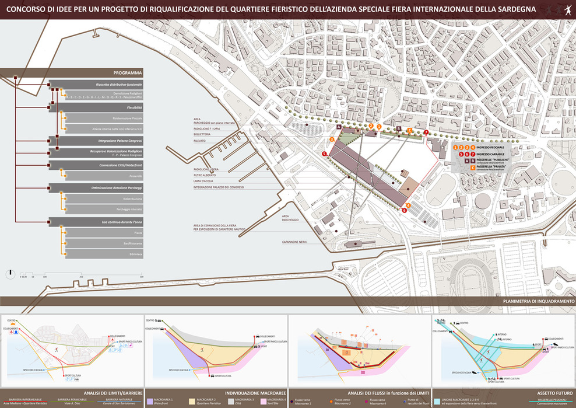Select the Uso continuo durante l'anno bar
This screenshot has height=408, width=576.
pyautogui.click(x=96, y=222)
